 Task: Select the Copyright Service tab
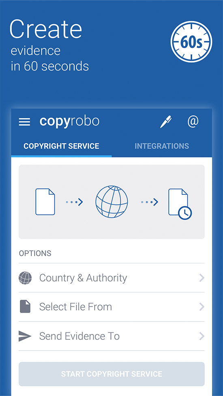click(61, 146)
